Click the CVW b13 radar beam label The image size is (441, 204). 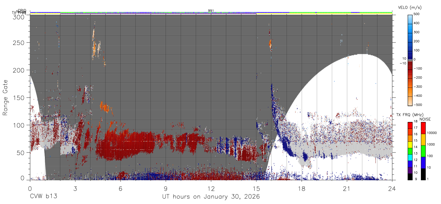44,197
